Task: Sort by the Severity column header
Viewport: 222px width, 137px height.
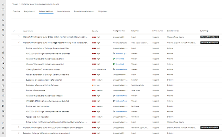Action: click(x=95, y=31)
